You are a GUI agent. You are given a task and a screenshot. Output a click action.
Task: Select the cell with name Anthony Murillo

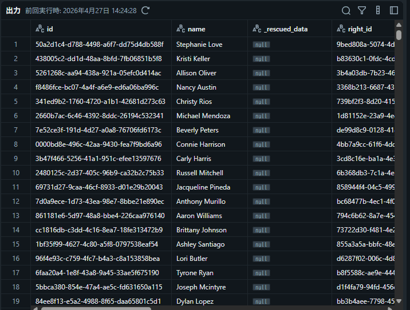click(x=210, y=202)
